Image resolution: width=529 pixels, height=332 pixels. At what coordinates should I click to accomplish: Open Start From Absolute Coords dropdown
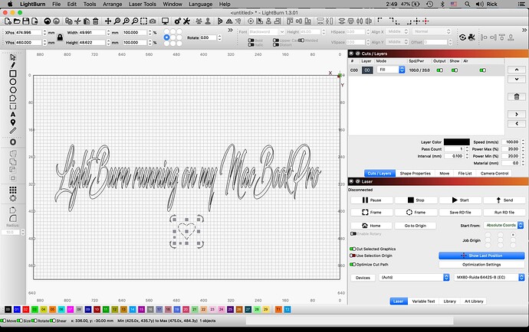tap(504, 225)
